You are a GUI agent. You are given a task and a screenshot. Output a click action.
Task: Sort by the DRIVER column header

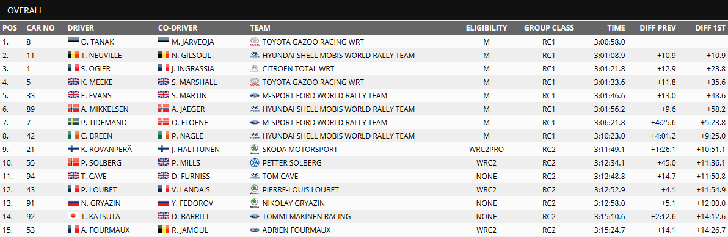coord(81,28)
